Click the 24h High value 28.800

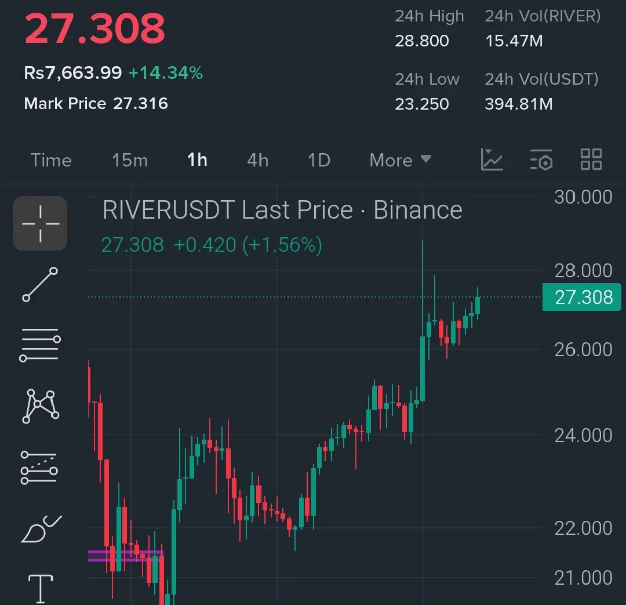(x=422, y=41)
